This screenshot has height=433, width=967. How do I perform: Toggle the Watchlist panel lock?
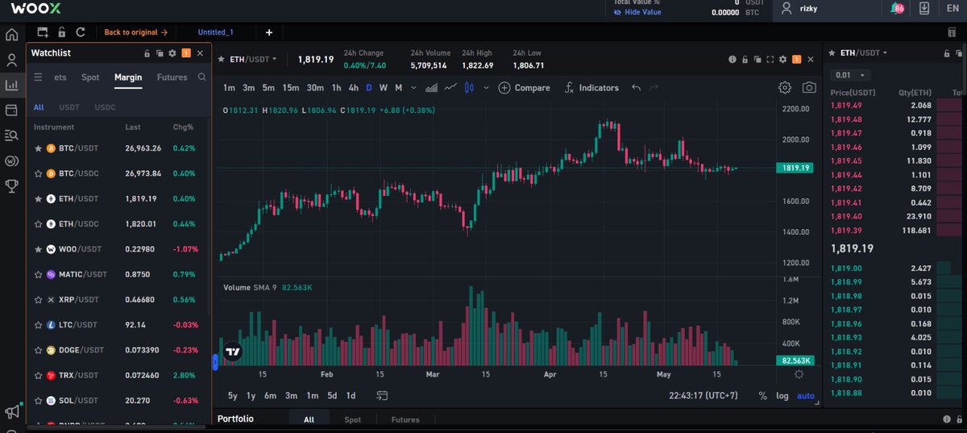(x=147, y=53)
